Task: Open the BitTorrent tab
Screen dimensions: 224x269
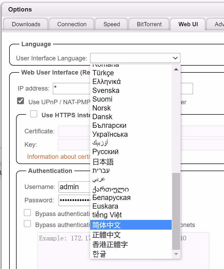Action: [149, 24]
